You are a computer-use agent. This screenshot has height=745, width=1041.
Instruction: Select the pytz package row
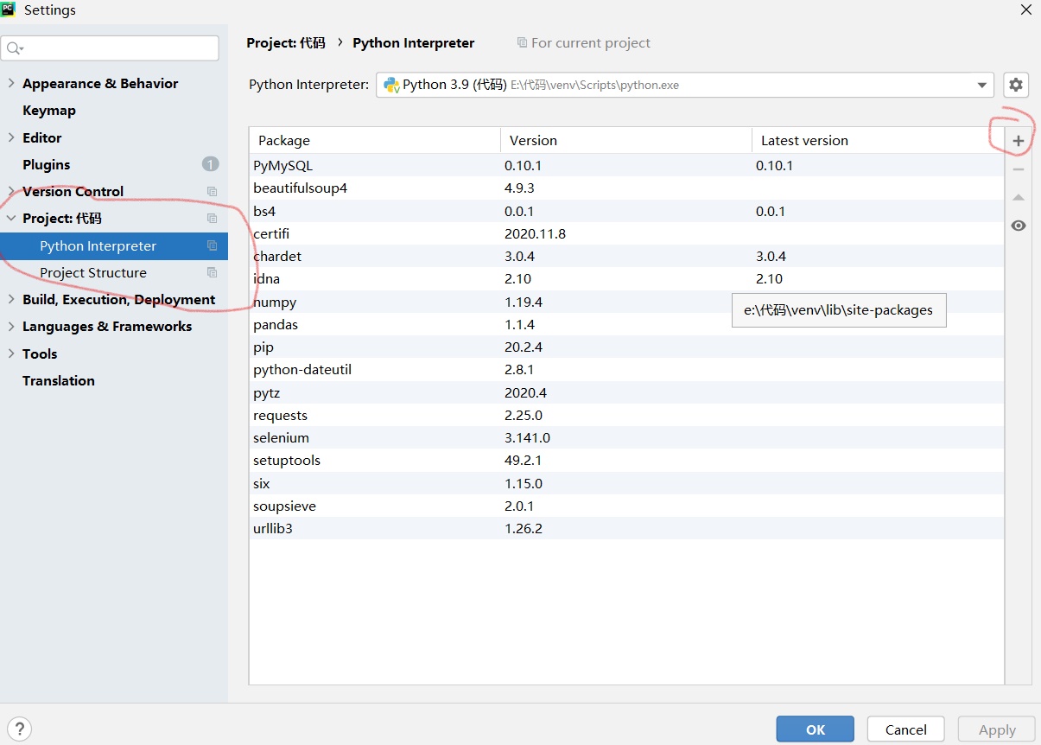[x=626, y=392]
